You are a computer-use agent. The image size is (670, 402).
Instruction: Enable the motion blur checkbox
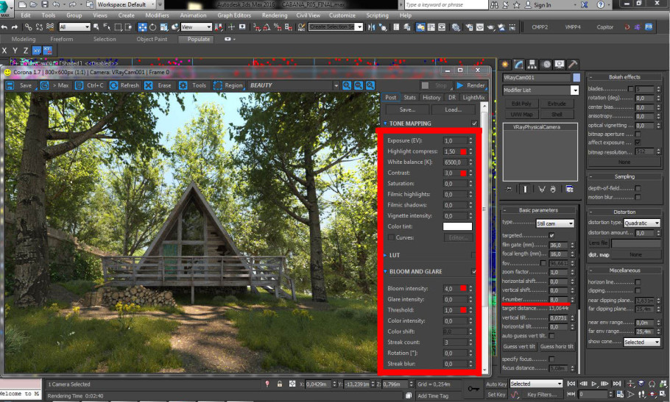(638, 197)
